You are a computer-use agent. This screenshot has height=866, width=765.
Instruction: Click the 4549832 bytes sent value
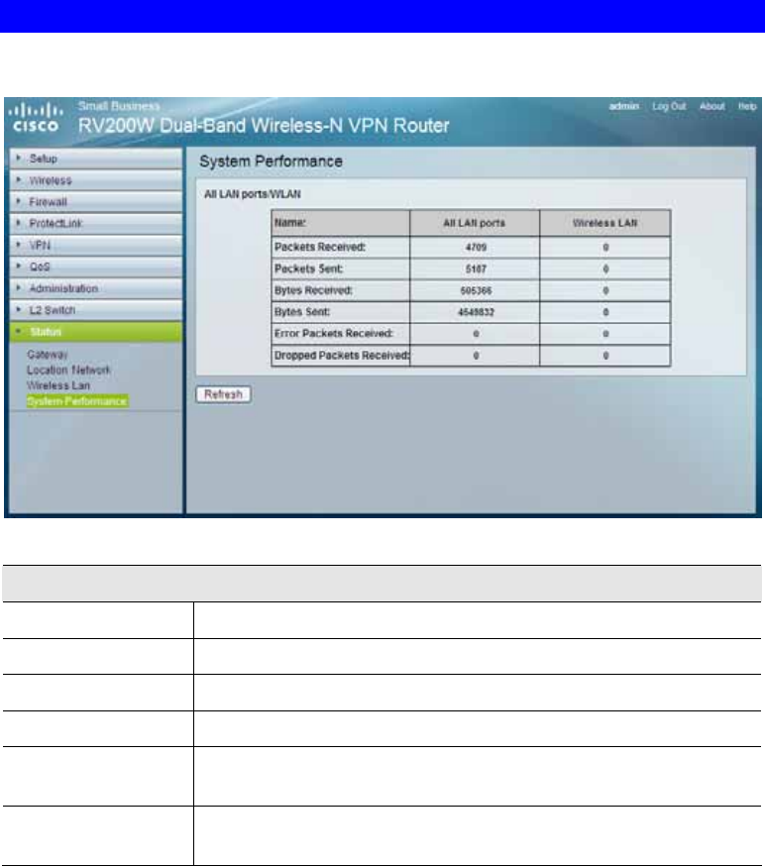pyautogui.click(x=476, y=312)
